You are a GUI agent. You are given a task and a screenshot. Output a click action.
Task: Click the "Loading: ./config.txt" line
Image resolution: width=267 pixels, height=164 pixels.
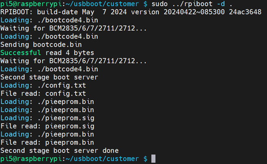(x=43, y=85)
